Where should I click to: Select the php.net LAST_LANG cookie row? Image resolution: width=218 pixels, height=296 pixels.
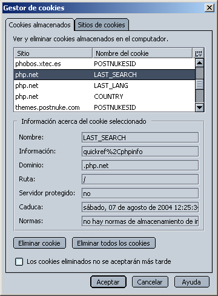tap(105, 86)
